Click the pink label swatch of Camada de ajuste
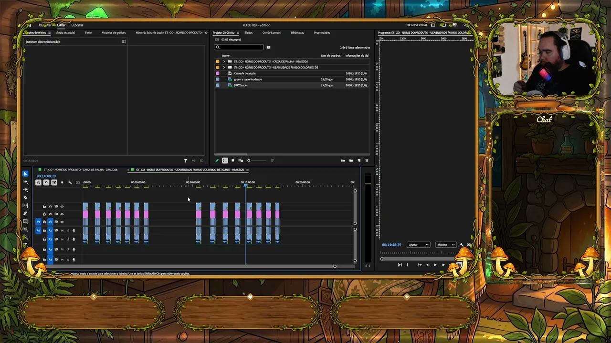 [x=218, y=73]
